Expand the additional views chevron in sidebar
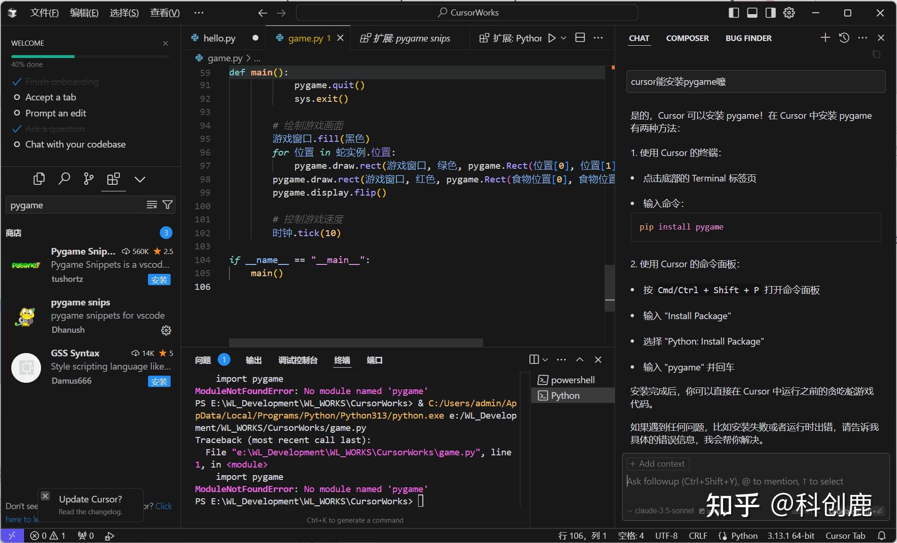Viewport: 897px width, 543px height. [140, 179]
